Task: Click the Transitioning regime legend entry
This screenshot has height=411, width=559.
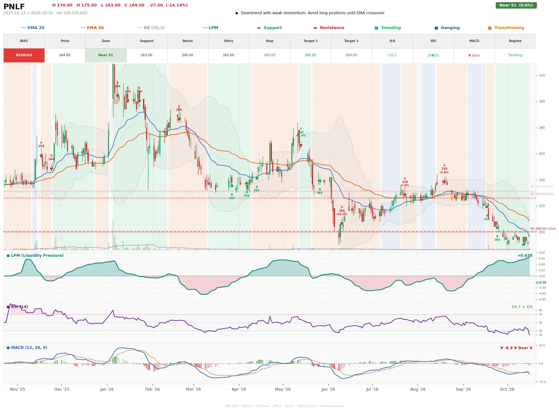Action: click(506, 28)
